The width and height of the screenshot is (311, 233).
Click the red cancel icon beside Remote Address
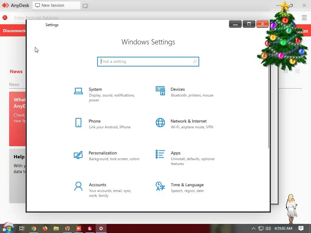[x=5, y=18]
